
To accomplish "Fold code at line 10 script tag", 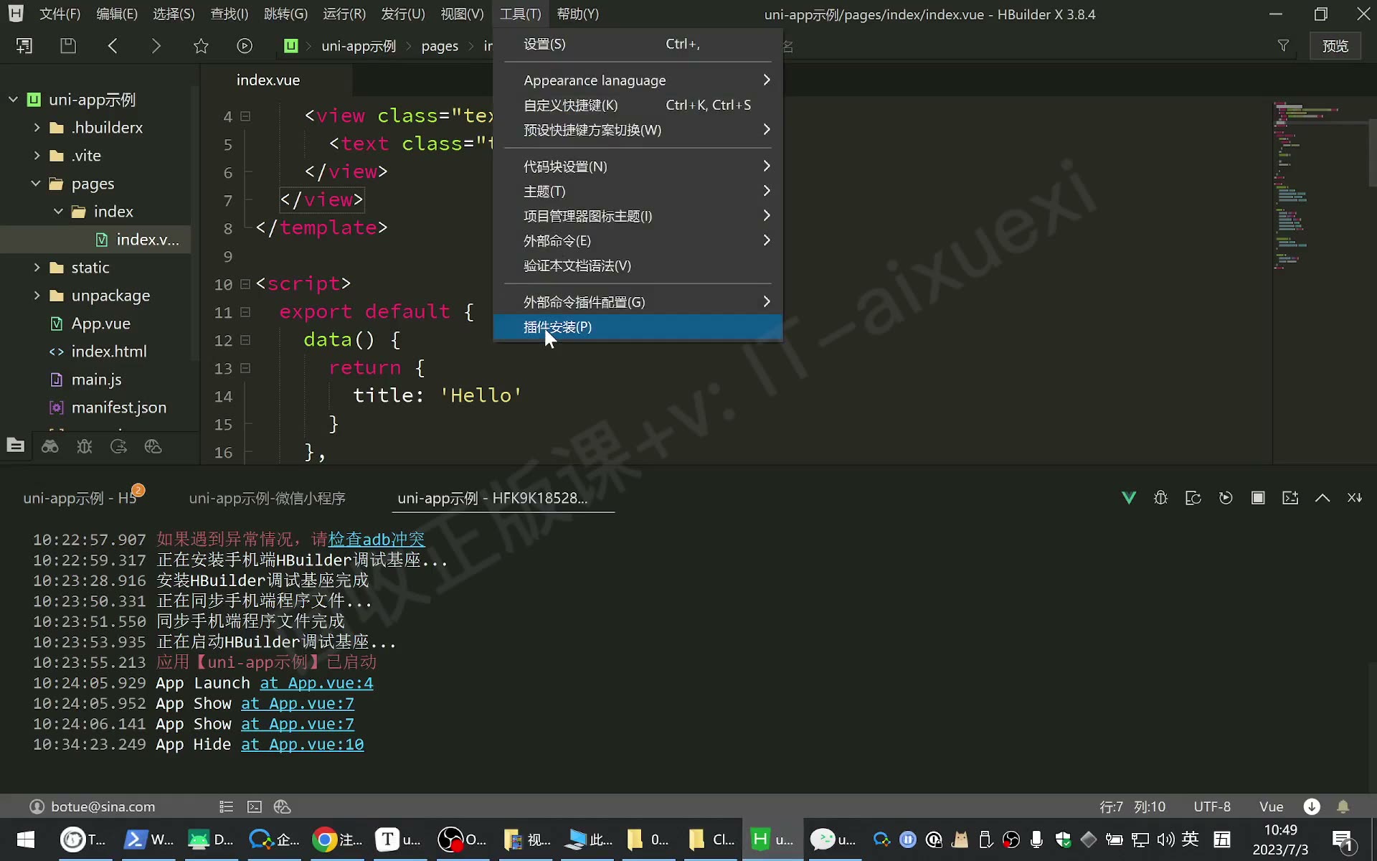I will click(x=245, y=284).
